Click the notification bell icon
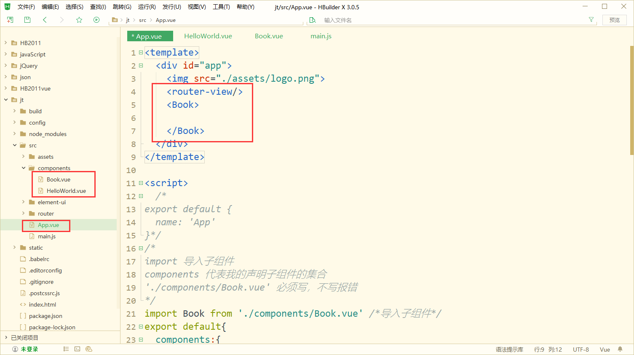 pos(619,349)
